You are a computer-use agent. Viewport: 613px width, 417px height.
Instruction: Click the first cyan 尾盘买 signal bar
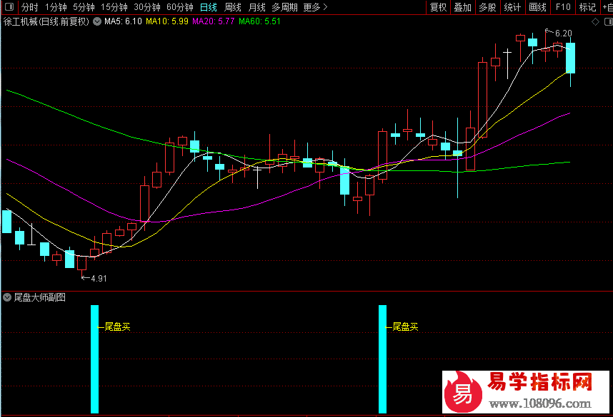tap(94, 359)
